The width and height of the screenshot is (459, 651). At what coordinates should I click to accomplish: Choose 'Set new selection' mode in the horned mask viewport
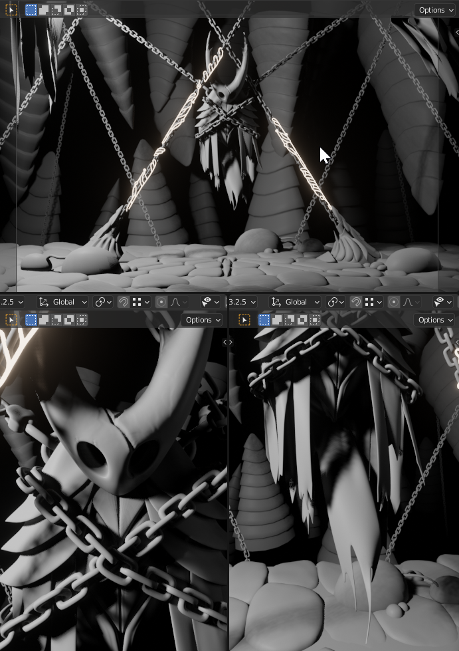(x=31, y=320)
